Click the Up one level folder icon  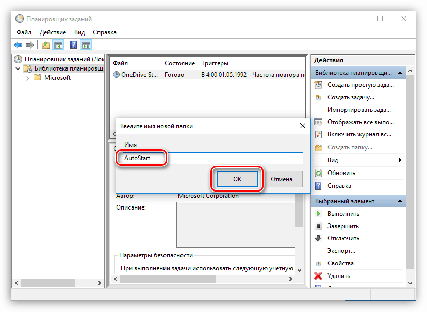pyautogui.click(x=46, y=45)
